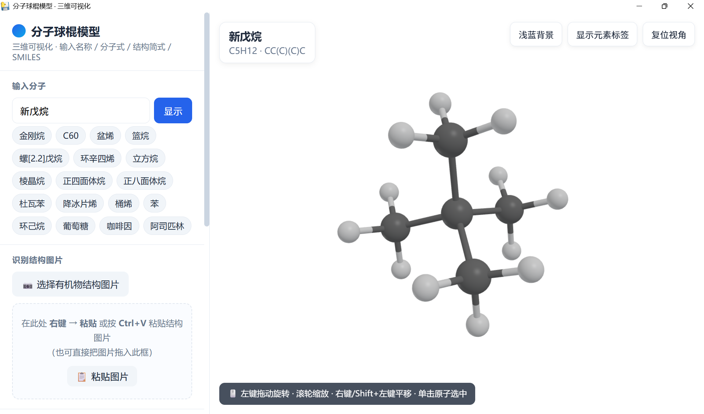The height and width of the screenshot is (414, 704).
Task: Load the 环己烷 preset
Action: [x=32, y=226]
